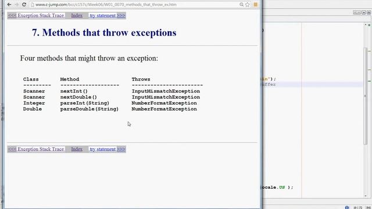
Task: Click IDE scrollbar down arrow
Action: click(366, 196)
